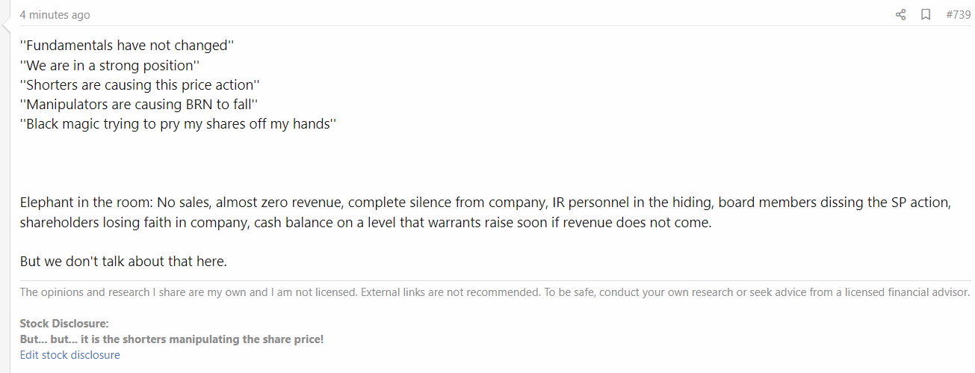Click the "licensed financial advisor" phrase in the signature

(x=901, y=292)
